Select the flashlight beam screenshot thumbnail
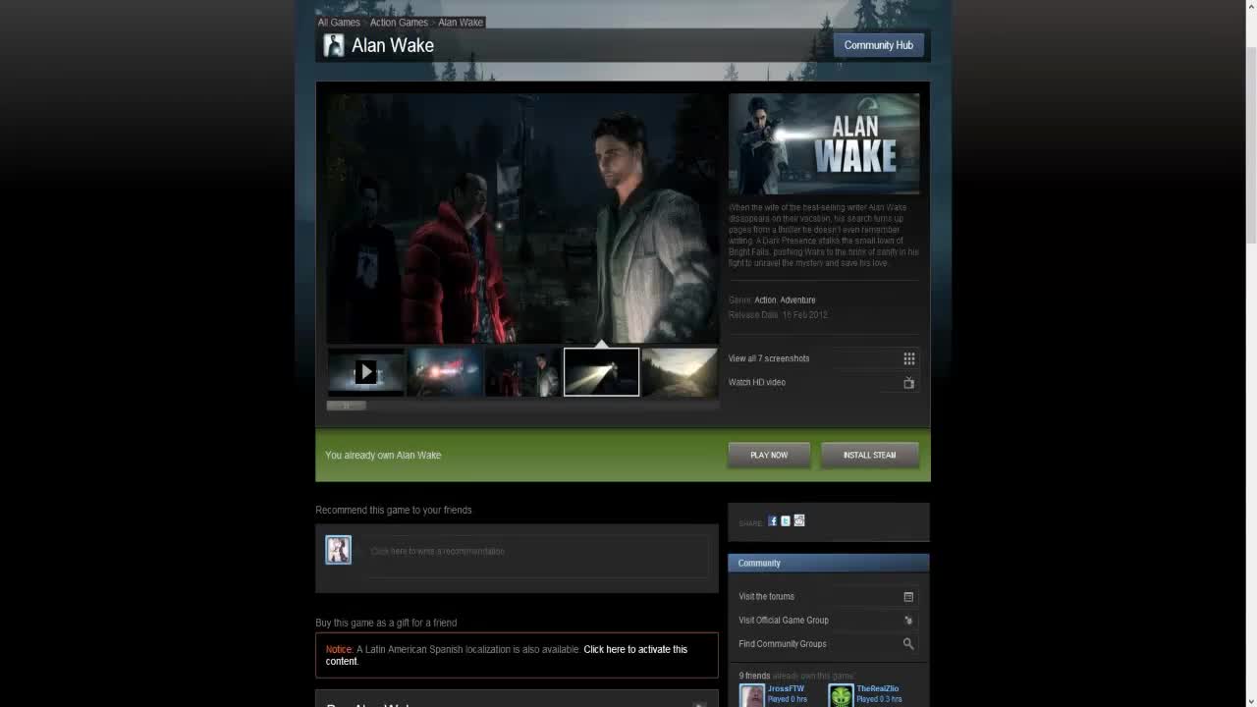Image resolution: width=1257 pixels, height=707 pixels. click(x=601, y=372)
